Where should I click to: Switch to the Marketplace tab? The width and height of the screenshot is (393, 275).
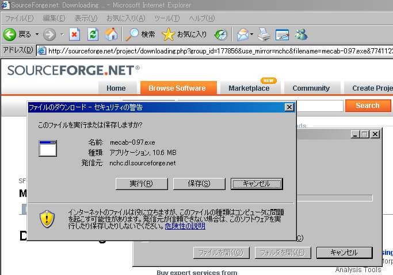(249, 88)
